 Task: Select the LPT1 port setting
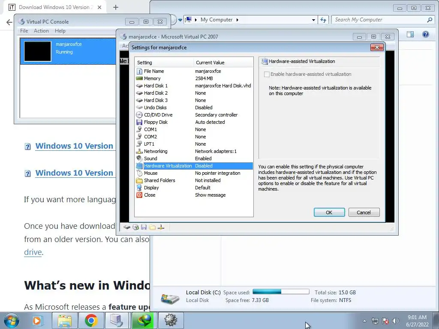click(x=194, y=144)
